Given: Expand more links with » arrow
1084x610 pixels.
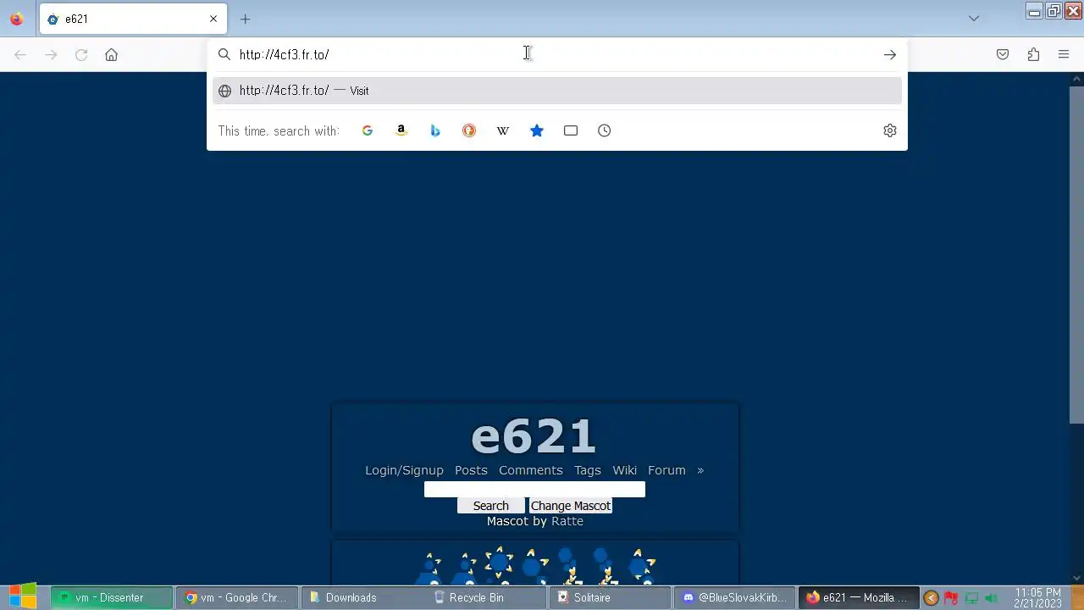Looking at the screenshot, I should 700,470.
